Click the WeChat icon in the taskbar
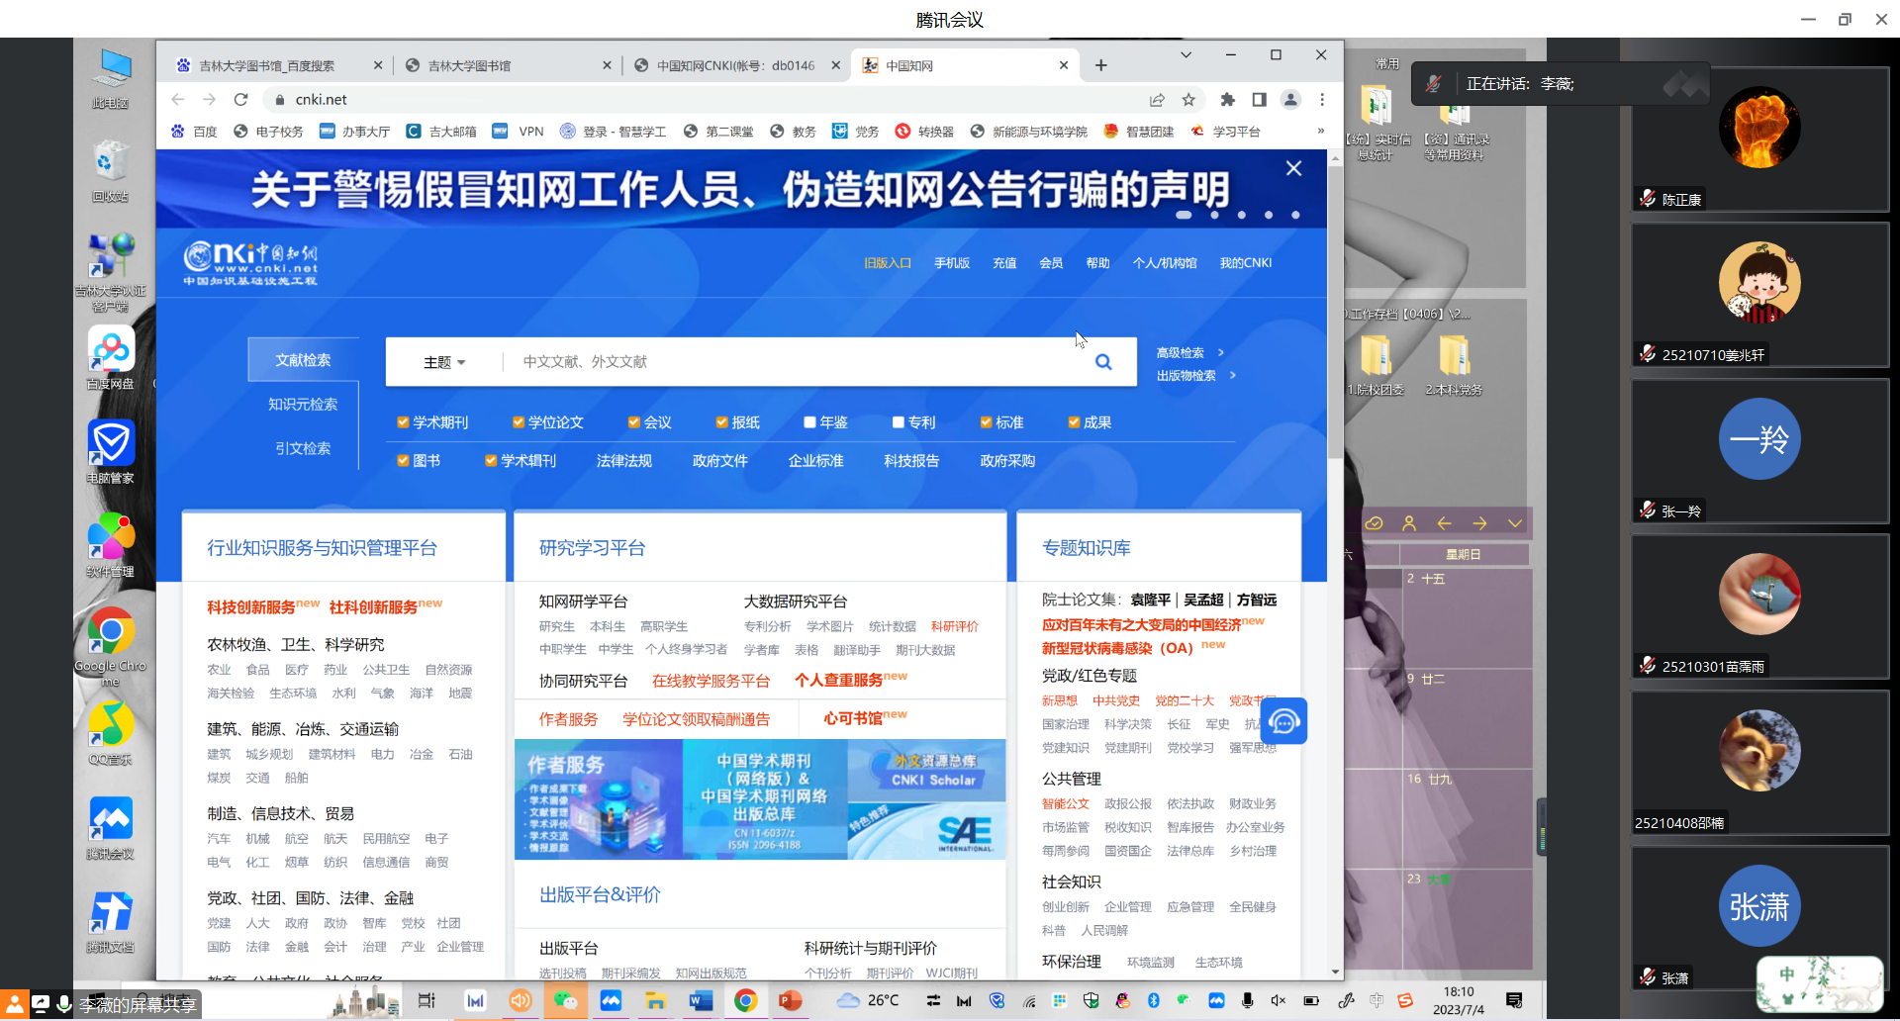Image resolution: width=1900 pixels, height=1021 pixels. point(565,1000)
